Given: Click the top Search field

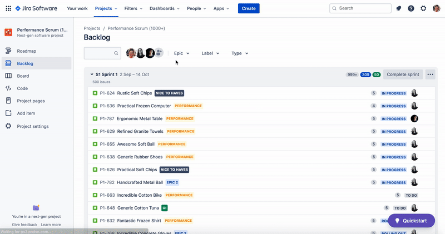Looking at the screenshot, I should point(360,8).
